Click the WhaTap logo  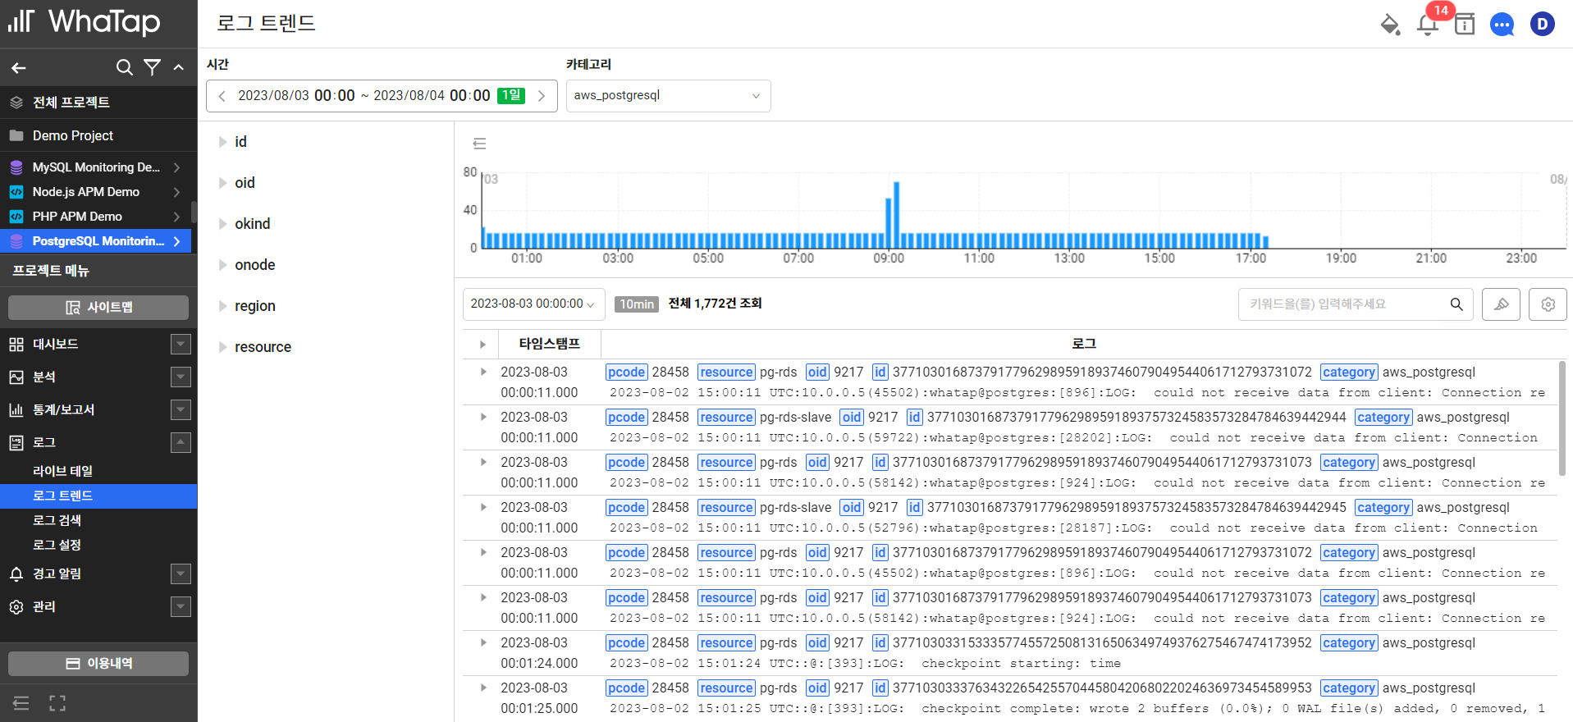click(x=85, y=22)
